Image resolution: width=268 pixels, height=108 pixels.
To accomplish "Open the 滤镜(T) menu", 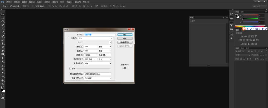I will tap(55, 2).
